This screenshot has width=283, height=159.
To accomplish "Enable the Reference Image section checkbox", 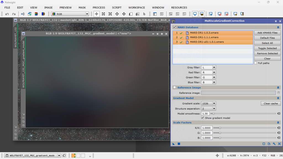I will [175, 88].
